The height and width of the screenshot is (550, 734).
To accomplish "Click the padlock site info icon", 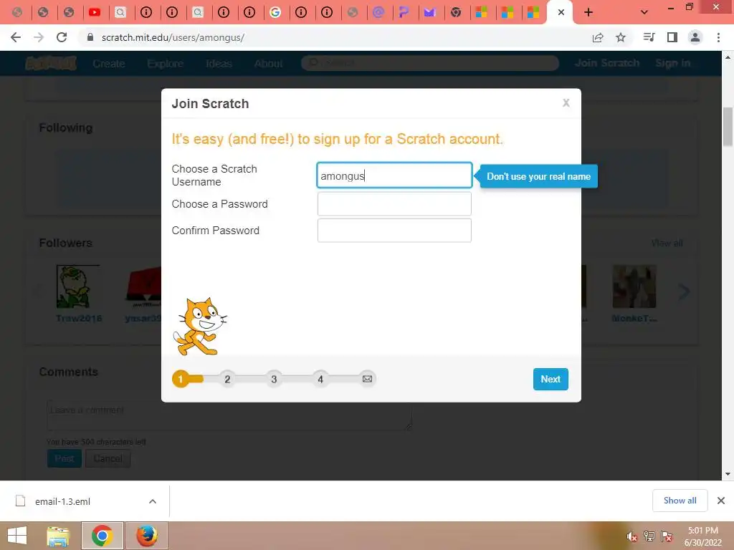I will click(90, 37).
